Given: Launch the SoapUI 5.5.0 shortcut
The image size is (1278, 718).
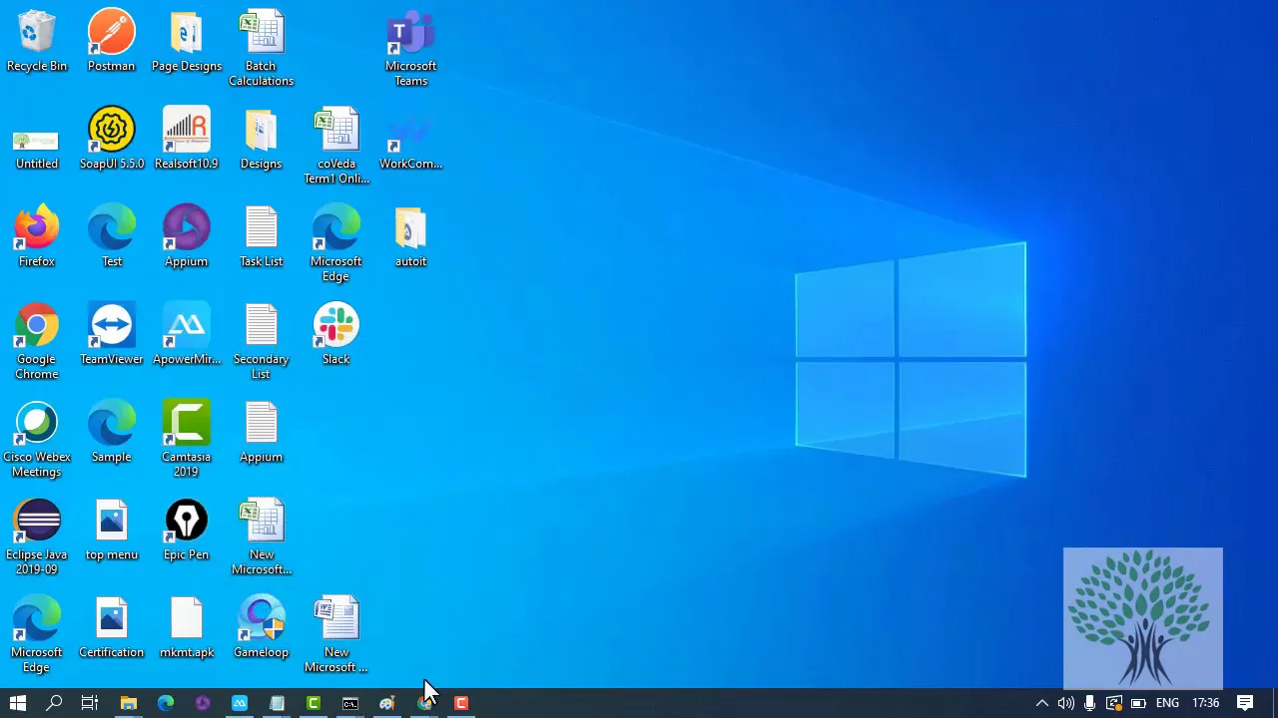Looking at the screenshot, I should point(112,140).
